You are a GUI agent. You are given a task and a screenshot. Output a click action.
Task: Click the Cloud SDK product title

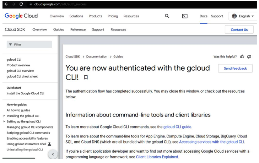pyautogui.click(x=15, y=29)
